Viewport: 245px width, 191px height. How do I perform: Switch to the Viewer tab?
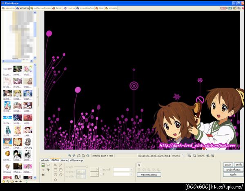(8, 8)
